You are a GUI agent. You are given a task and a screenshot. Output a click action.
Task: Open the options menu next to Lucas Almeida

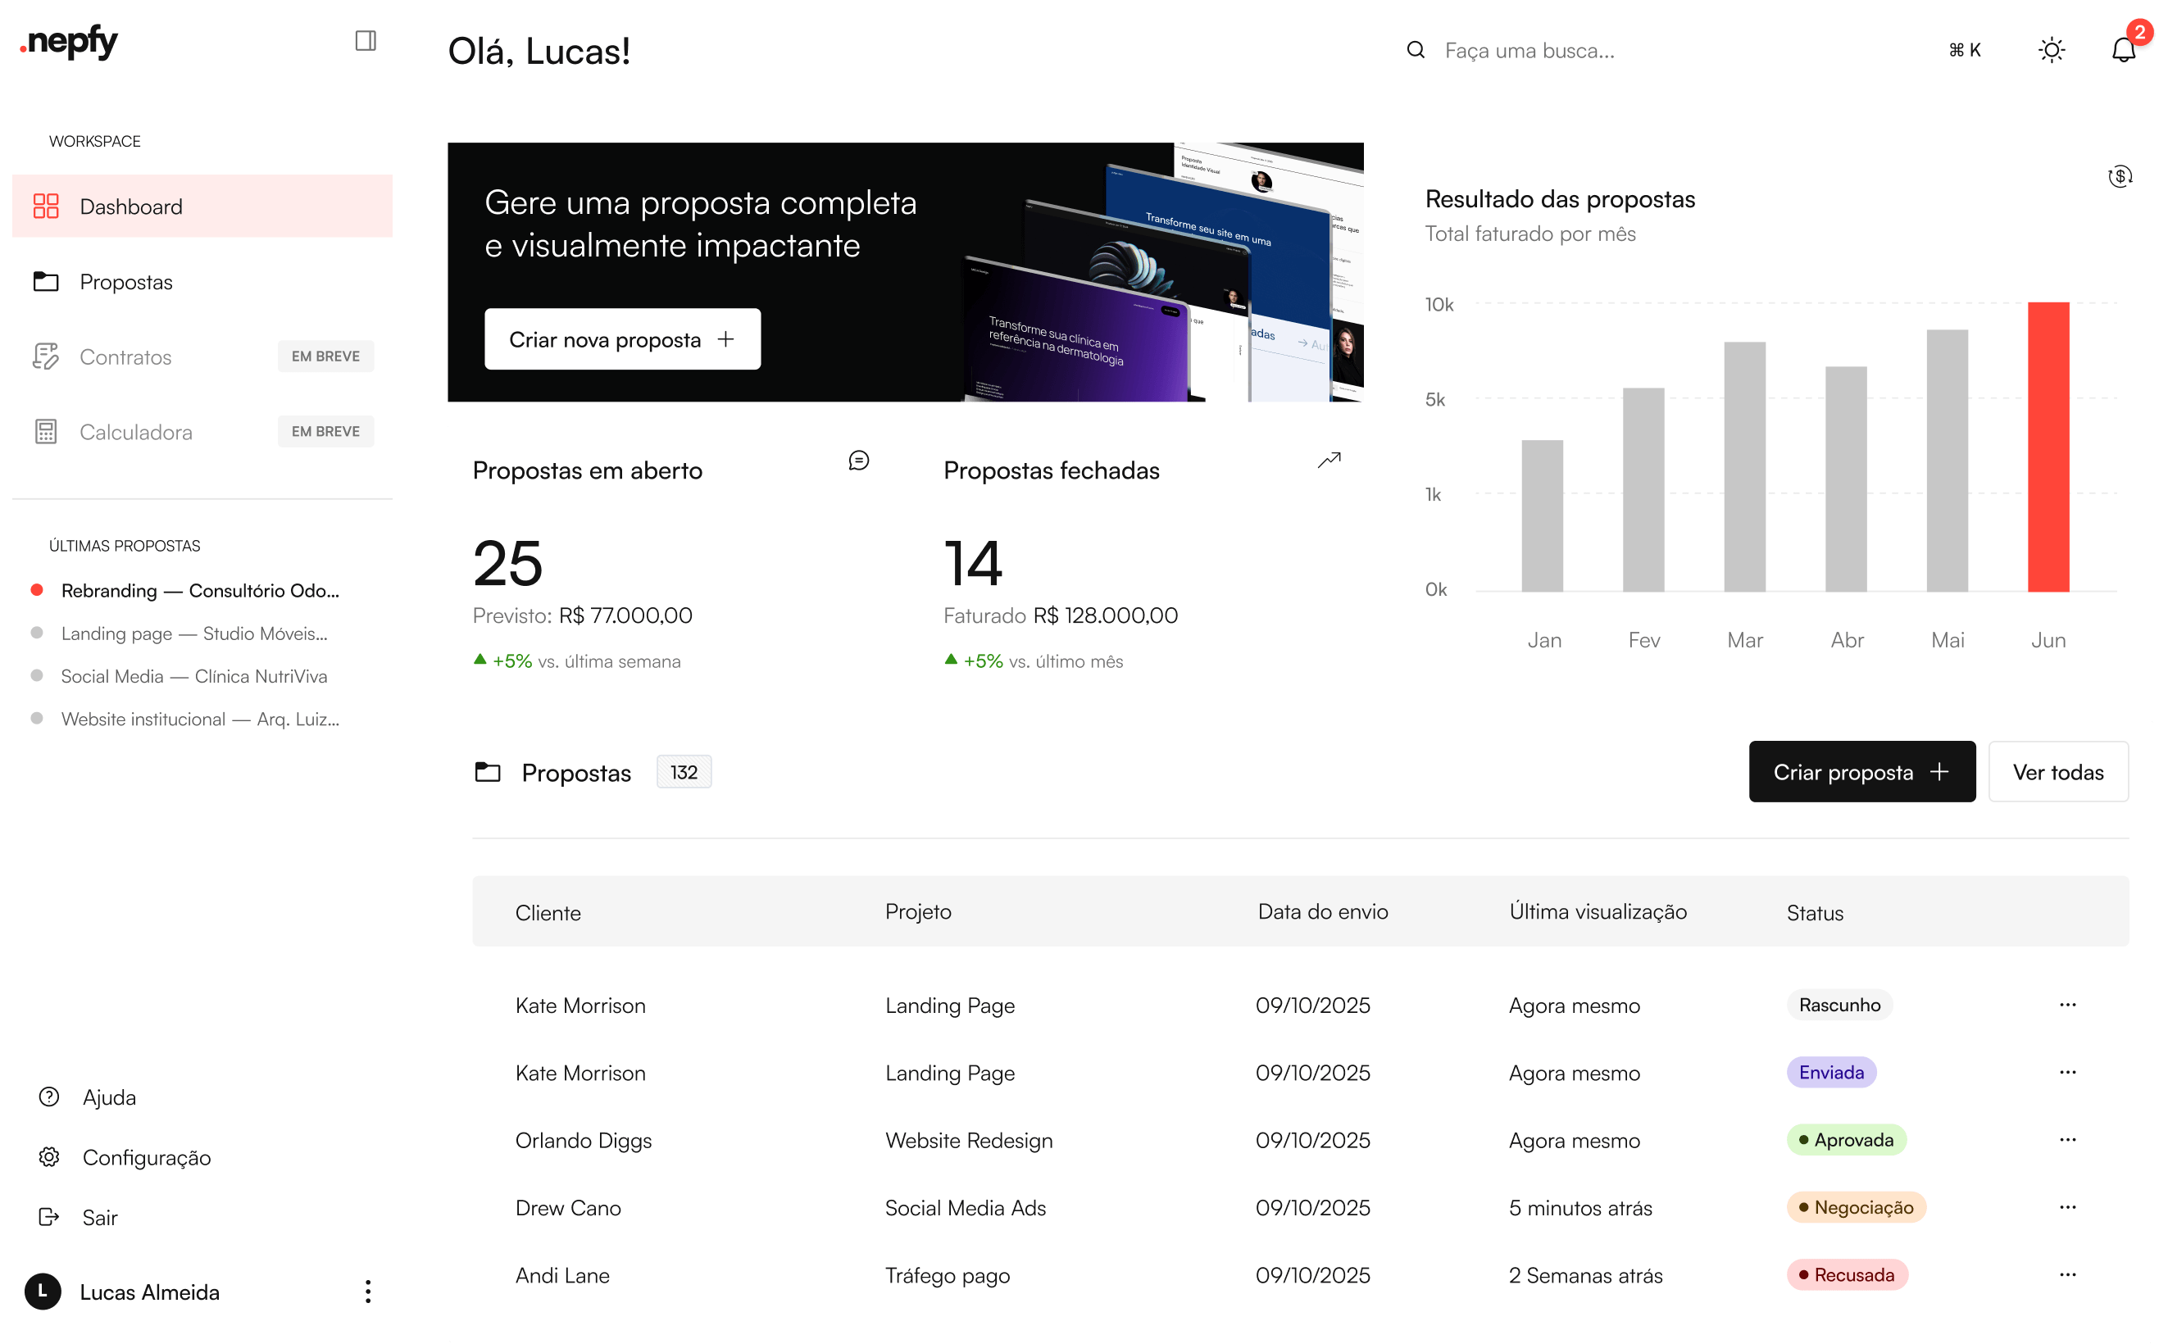click(366, 1292)
